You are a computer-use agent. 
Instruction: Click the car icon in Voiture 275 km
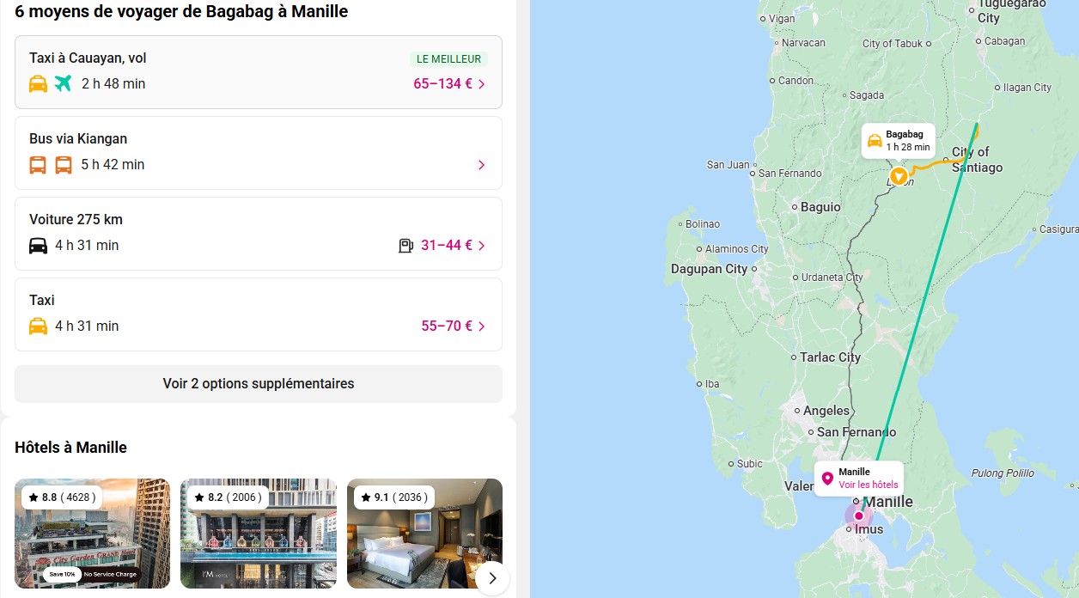click(38, 246)
